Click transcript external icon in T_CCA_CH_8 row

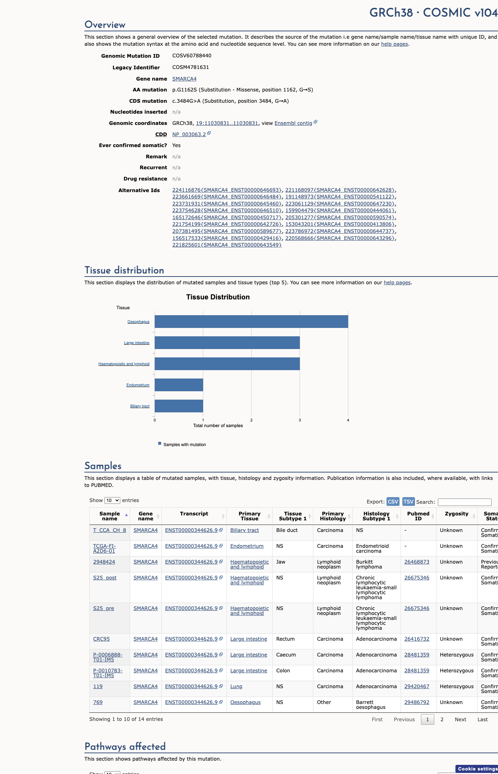click(221, 530)
